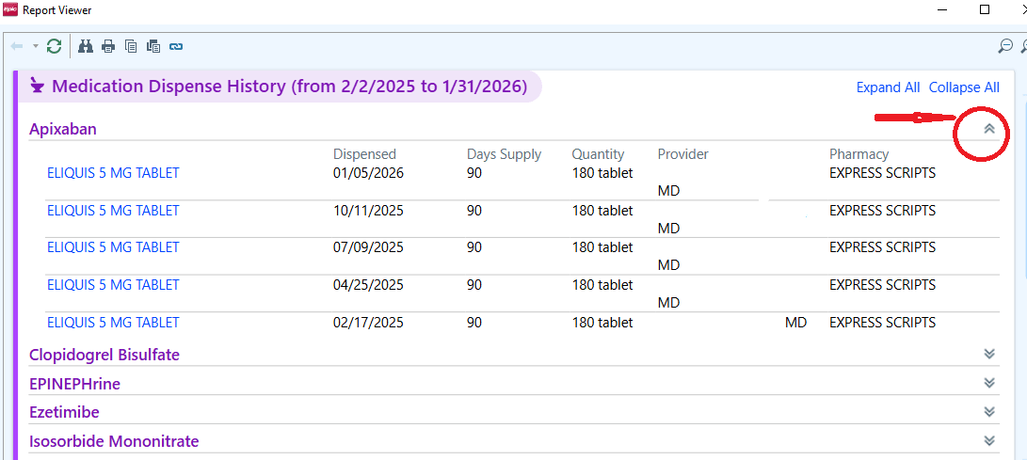Click the Copy All stacked-pages icon

pos(153,46)
